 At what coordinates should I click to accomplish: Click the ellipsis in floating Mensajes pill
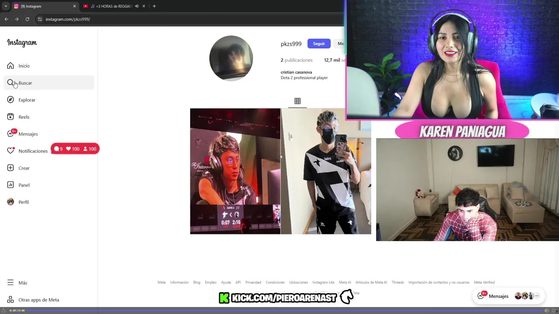point(537,296)
